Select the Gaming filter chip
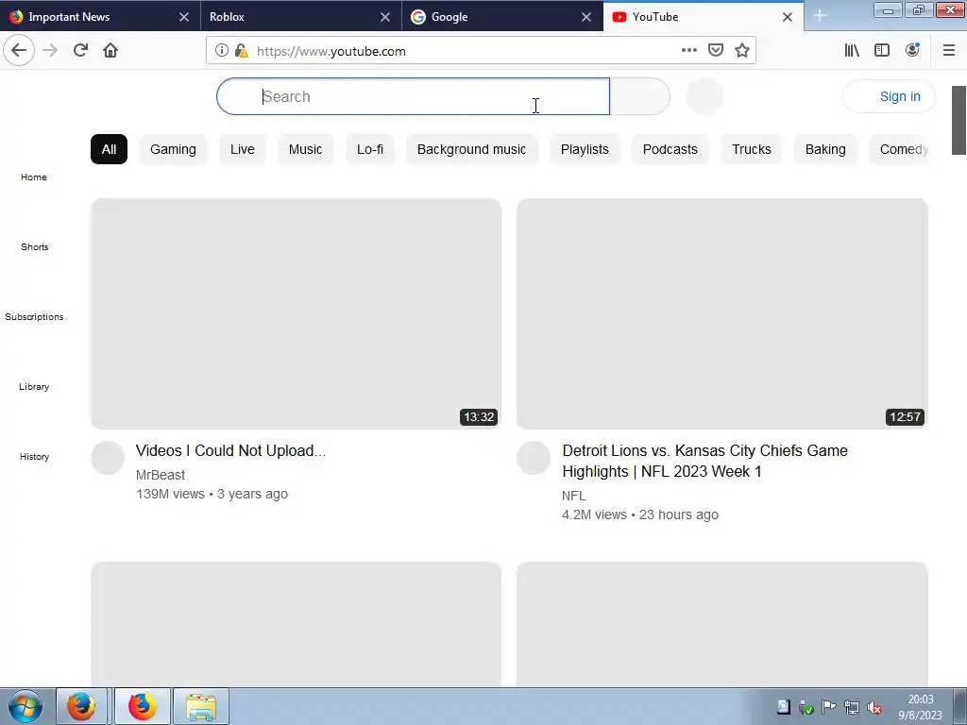 point(174,149)
